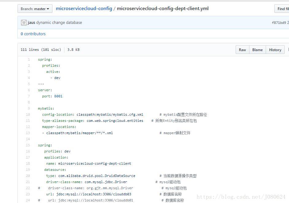Viewport: 289px width, 203px height.
Task: Open the Branch: master dropdown
Action: click(x=35, y=9)
